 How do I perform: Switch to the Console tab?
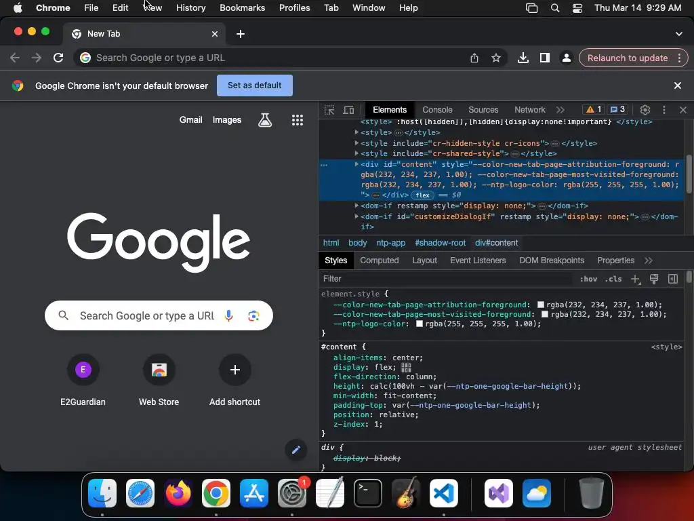point(437,110)
